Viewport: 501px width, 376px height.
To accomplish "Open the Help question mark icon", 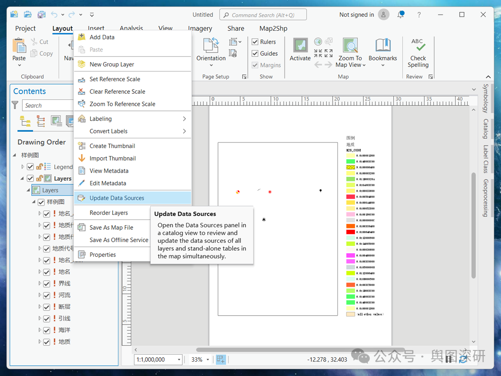I will pyautogui.click(x=419, y=15).
